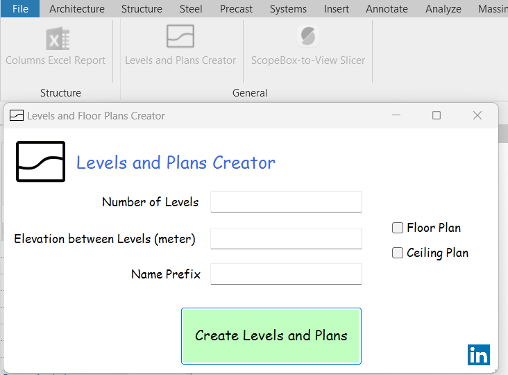Image resolution: width=508 pixels, height=375 pixels.
Task: Open the Steel ribbon tab
Action: click(x=191, y=9)
